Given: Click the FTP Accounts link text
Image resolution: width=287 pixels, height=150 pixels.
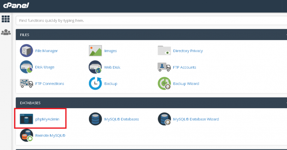Looking at the screenshot, I should [x=184, y=67].
